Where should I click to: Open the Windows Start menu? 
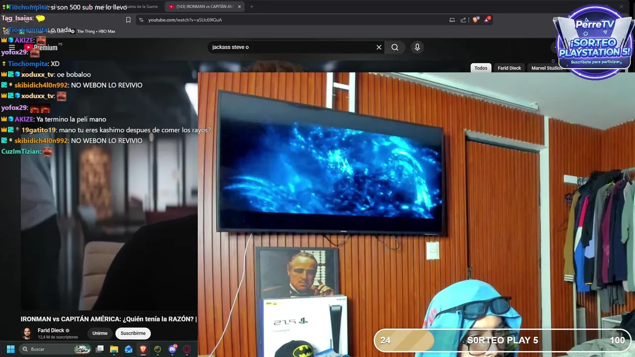click(x=10, y=349)
